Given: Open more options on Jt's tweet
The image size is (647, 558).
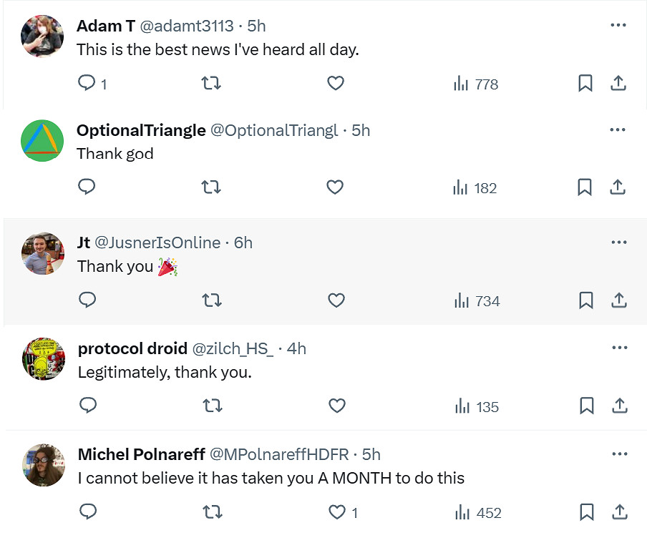Looking at the screenshot, I should (x=619, y=243).
